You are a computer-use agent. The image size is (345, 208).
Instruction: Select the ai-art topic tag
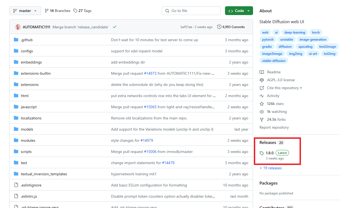click(x=313, y=54)
